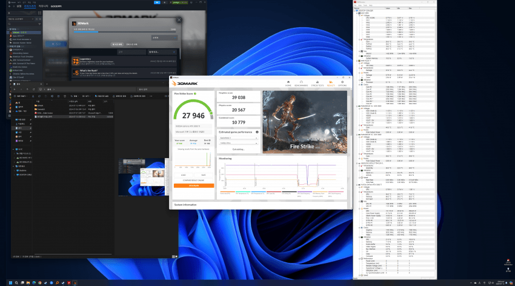Click the GOODPPI profile link in Steam
Image resolution: width=515 pixels, height=286 pixels.
point(56,6)
